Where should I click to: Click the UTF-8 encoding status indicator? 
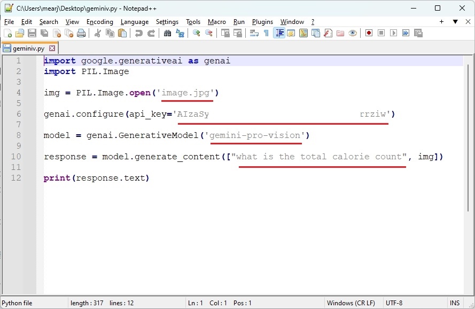point(393,303)
